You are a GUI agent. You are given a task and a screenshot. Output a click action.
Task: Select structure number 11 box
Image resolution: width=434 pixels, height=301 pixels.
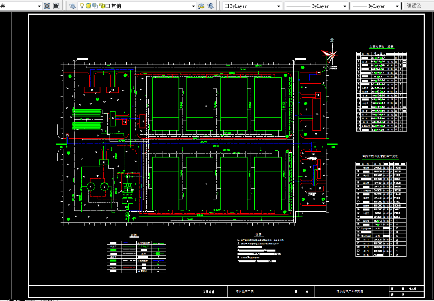coord(92,90)
